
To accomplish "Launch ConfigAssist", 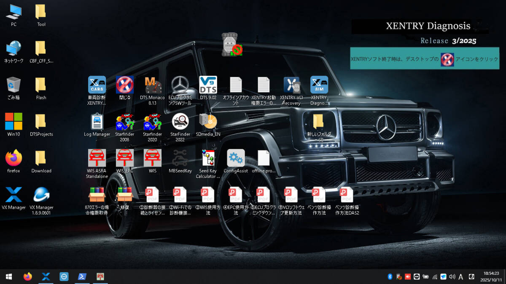I will click(236, 161).
